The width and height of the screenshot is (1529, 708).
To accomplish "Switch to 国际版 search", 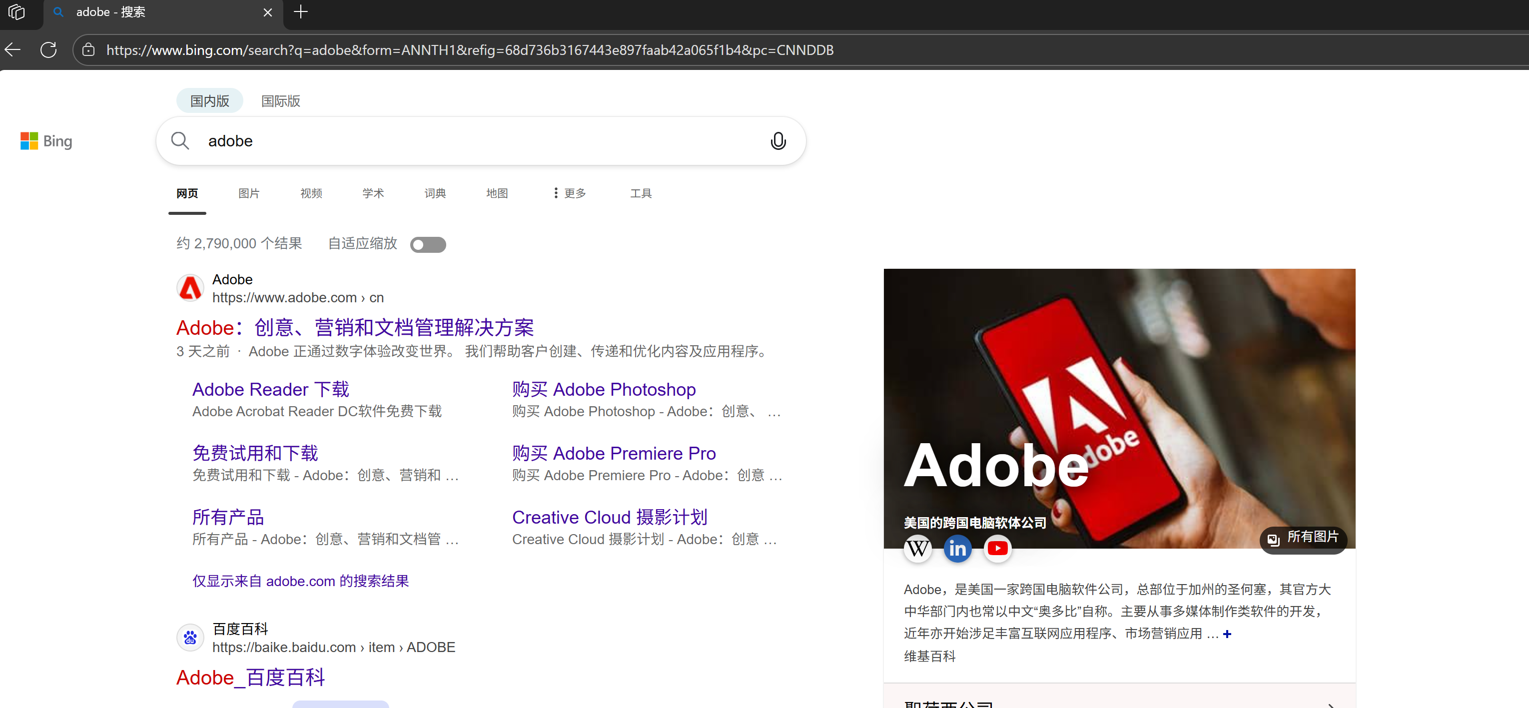I will pos(281,101).
